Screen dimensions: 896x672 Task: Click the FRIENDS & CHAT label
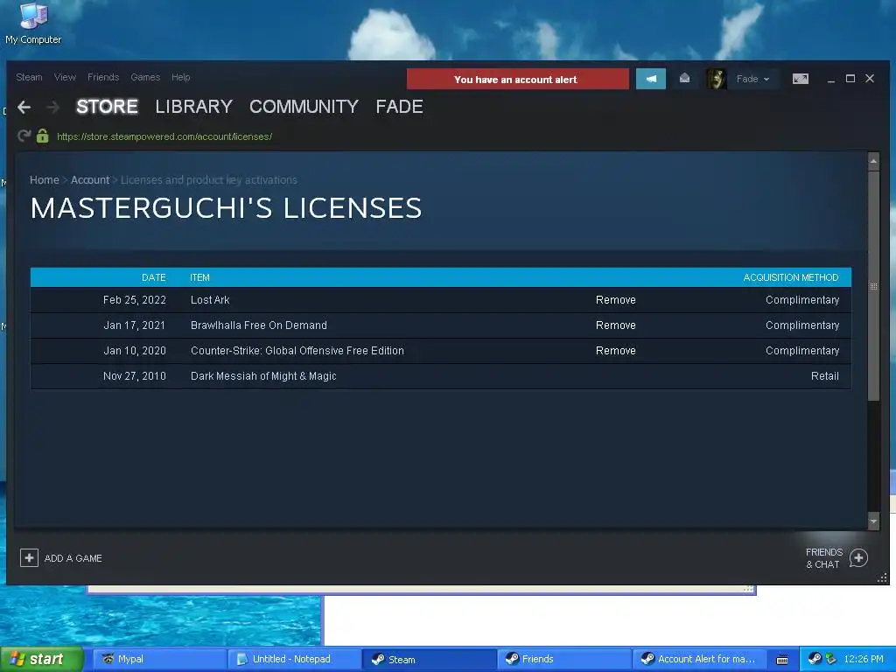823,558
